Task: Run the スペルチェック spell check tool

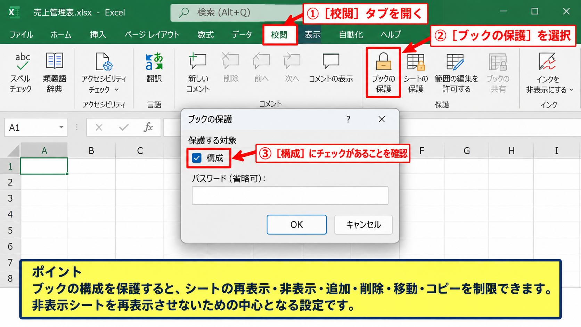Action: point(21,73)
